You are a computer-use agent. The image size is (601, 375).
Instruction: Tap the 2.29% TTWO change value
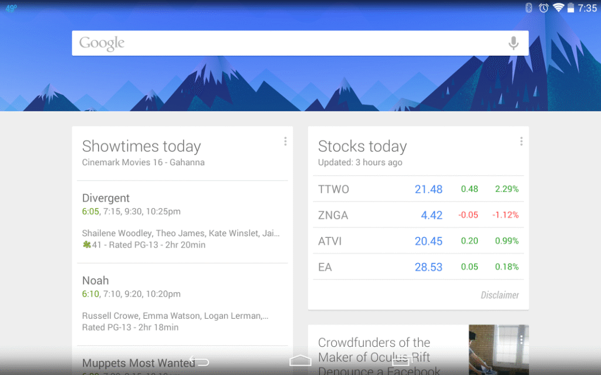(x=507, y=189)
